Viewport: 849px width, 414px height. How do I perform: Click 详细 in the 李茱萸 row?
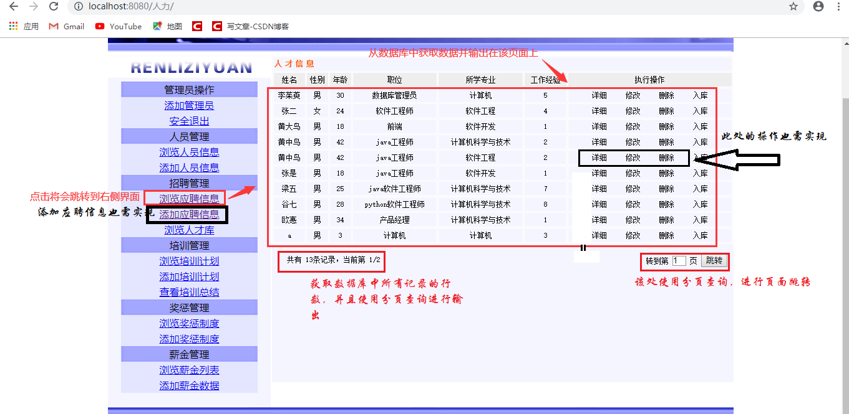tap(598, 95)
